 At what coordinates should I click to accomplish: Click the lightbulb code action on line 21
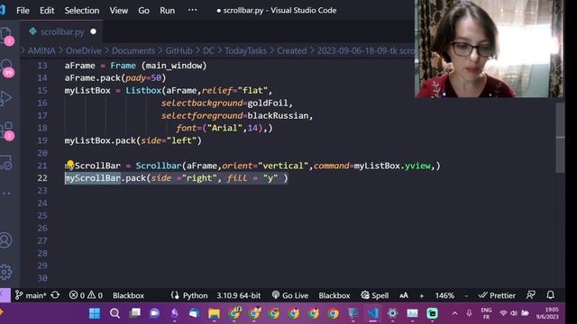coord(70,165)
